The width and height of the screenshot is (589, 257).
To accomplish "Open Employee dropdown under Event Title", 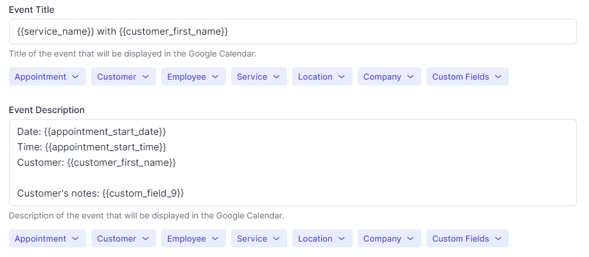I will click(x=193, y=77).
